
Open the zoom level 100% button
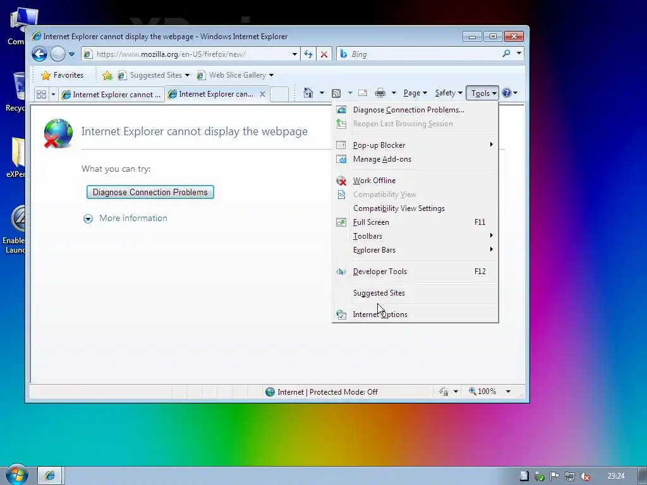(x=482, y=392)
